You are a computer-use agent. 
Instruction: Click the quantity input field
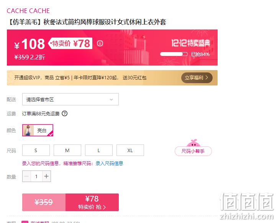pyautogui.click(x=36, y=176)
